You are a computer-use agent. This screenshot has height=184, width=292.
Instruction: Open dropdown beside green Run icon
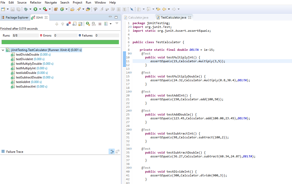coord(40,9)
